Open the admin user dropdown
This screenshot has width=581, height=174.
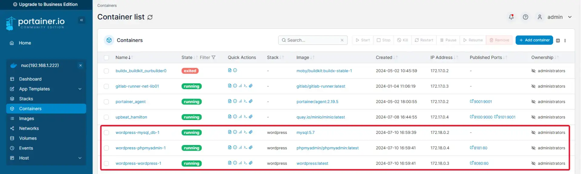pyautogui.click(x=555, y=17)
